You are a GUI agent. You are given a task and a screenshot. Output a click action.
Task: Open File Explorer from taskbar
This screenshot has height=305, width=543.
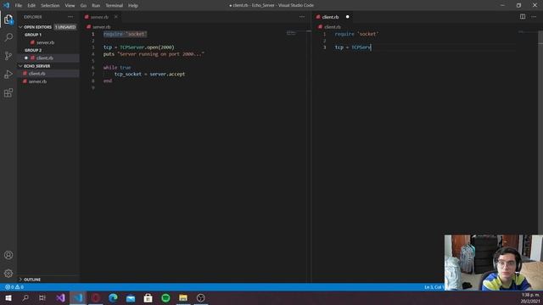pos(183,297)
